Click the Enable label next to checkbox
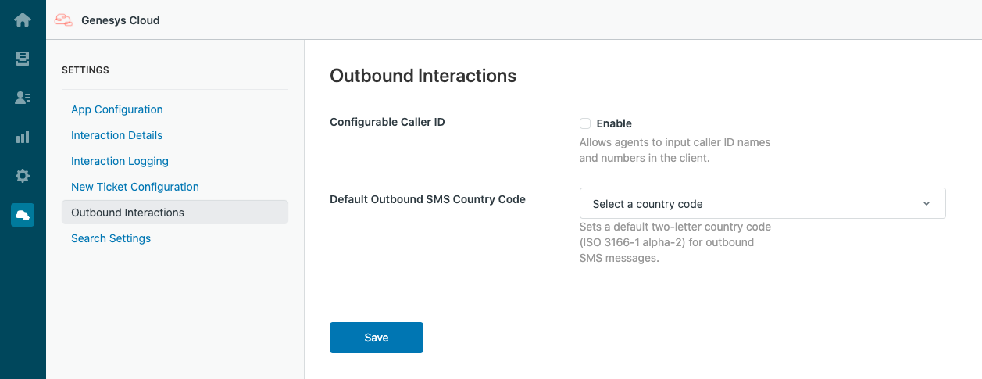This screenshot has height=379, width=982. [614, 123]
